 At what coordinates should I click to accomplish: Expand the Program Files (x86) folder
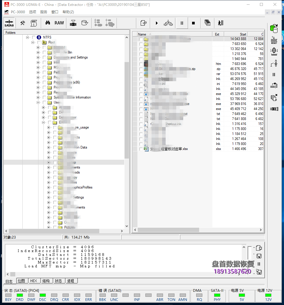pos(38,82)
